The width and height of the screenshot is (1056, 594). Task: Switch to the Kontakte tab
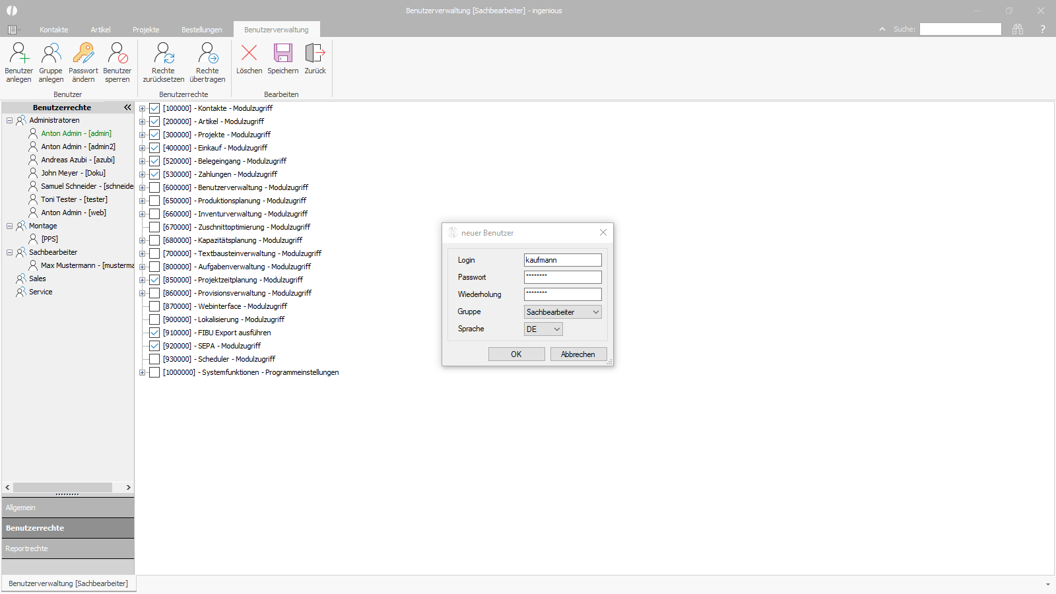point(54,30)
